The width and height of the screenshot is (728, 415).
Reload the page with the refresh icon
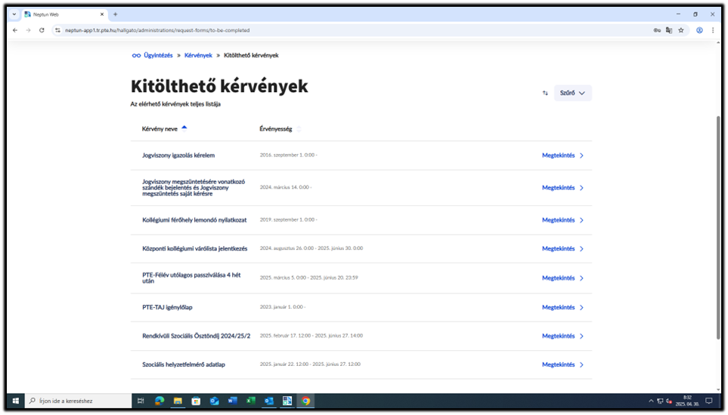42,30
